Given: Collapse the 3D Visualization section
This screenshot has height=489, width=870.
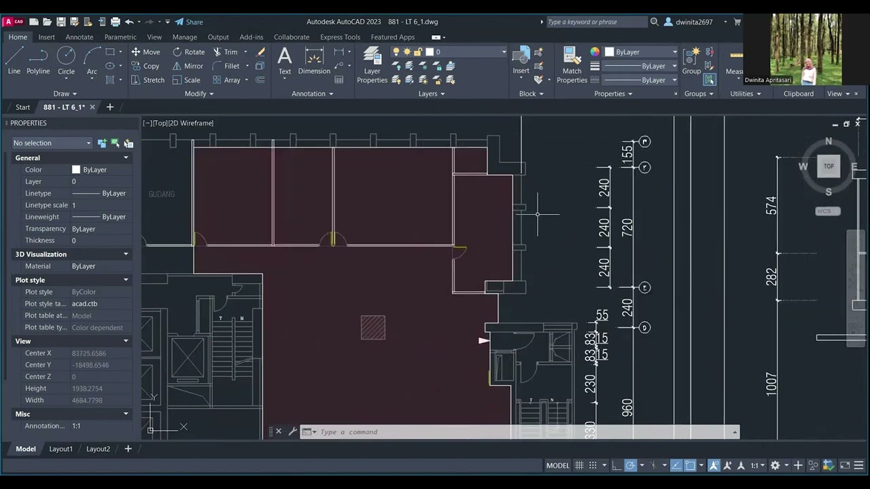Looking at the screenshot, I should pos(126,254).
